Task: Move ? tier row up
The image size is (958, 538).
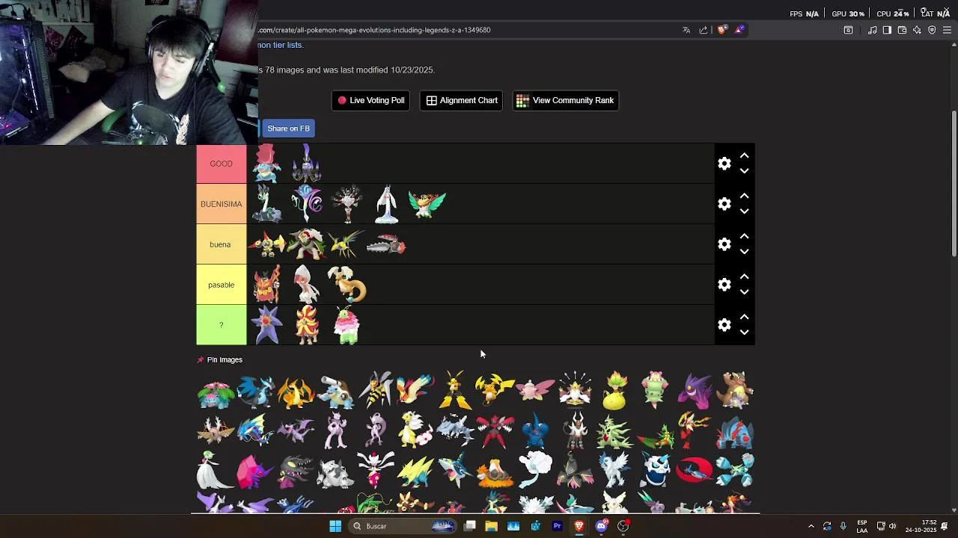Action: (744, 318)
